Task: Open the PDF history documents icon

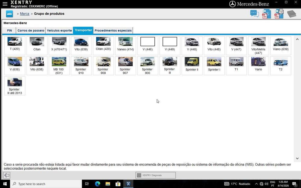Action: click(x=266, y=14)
